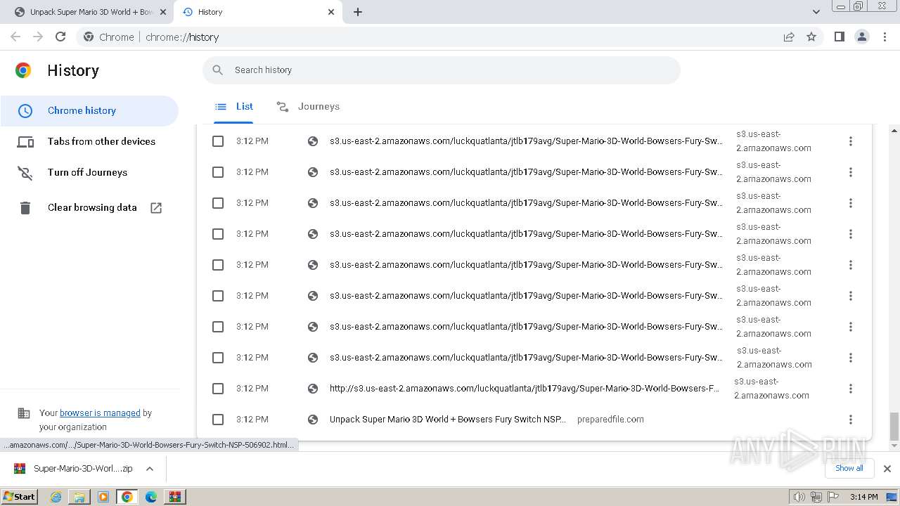This screenshot has width=900, height=506.
Task: Open a new browser tab
Action: [x=358, y=12]
